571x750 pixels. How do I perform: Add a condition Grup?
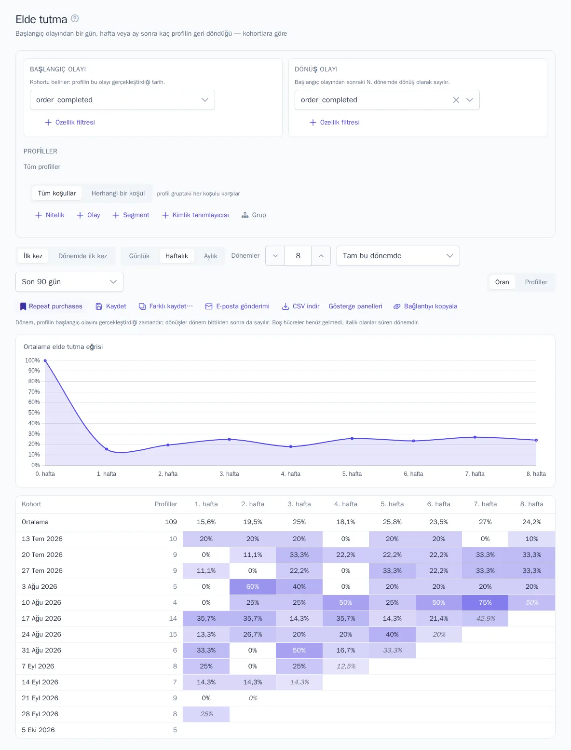click(x=254, y=215)
